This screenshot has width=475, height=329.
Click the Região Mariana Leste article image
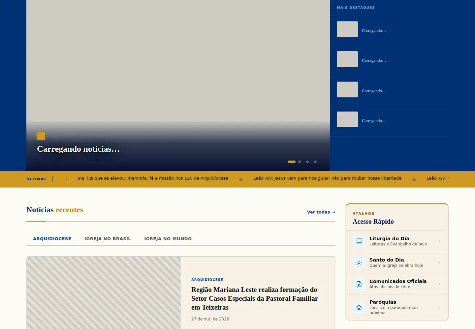pos(104,293)
